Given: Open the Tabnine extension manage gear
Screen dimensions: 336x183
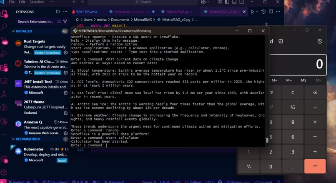Looking at the screenshot, I should [65, 73].
